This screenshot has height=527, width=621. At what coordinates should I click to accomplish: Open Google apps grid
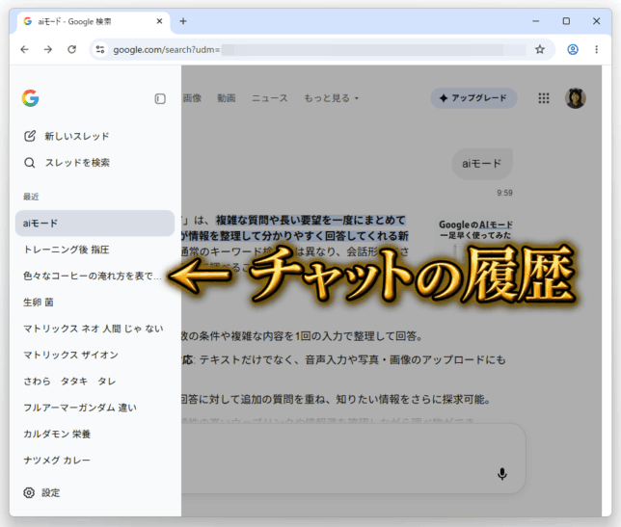click(x=544, y=98)
